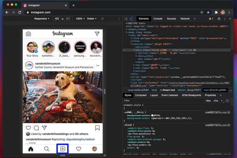Reload the Instagram page
The width and height of the screenshot is (237, 158).
tap(20, 13)
